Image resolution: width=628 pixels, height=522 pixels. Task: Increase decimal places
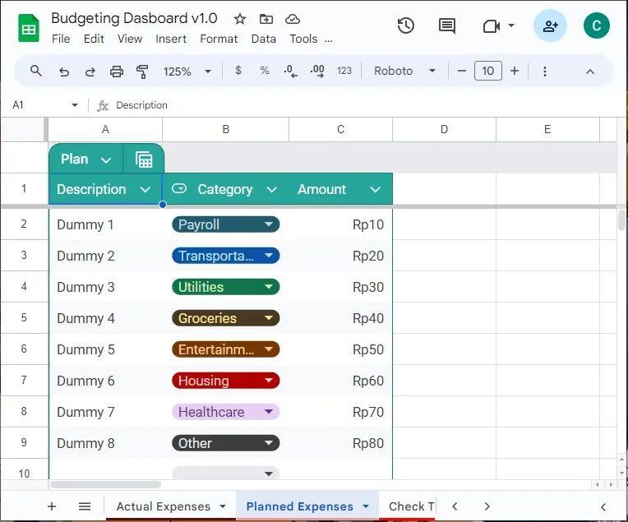tap(317, 71)
